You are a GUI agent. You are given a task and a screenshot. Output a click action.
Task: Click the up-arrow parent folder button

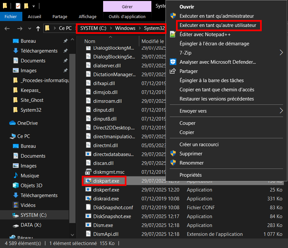pyautogui.click(x=38, y=29)
